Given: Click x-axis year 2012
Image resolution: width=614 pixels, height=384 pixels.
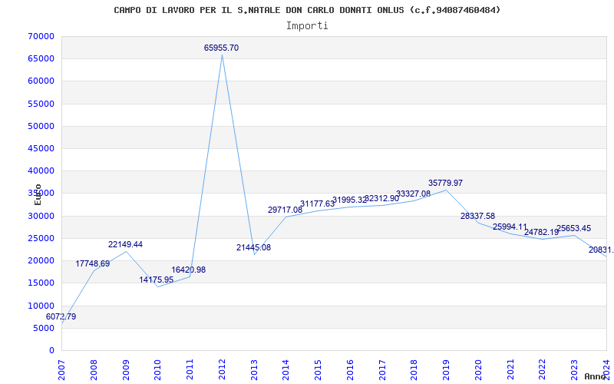Looking at the screenshot, I should pos(222,370).
